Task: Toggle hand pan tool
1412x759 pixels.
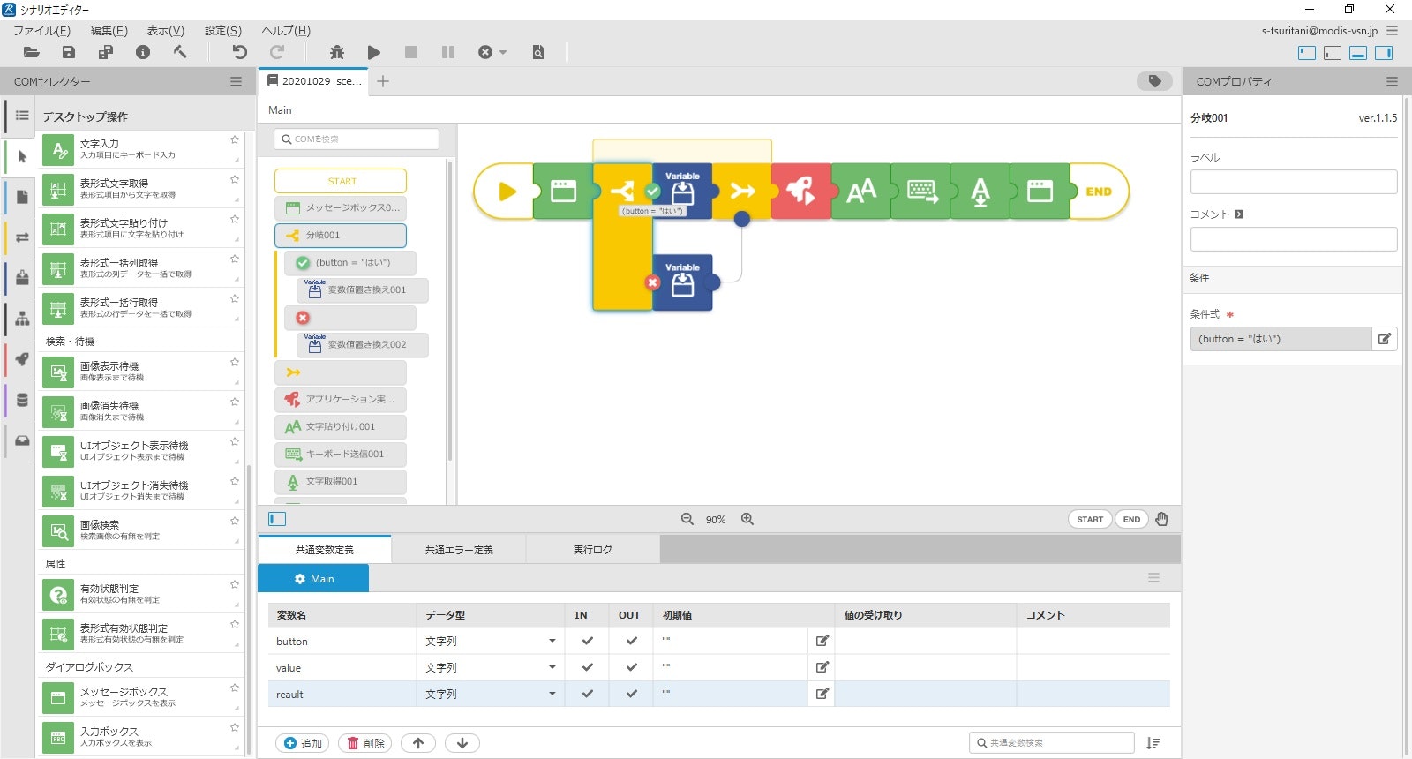Action: tap(1161, 519)
